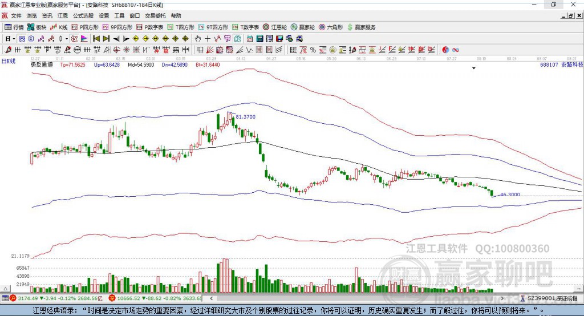Open the 板块 sector view
Screen dimensions: 584x316
[37, 27]
